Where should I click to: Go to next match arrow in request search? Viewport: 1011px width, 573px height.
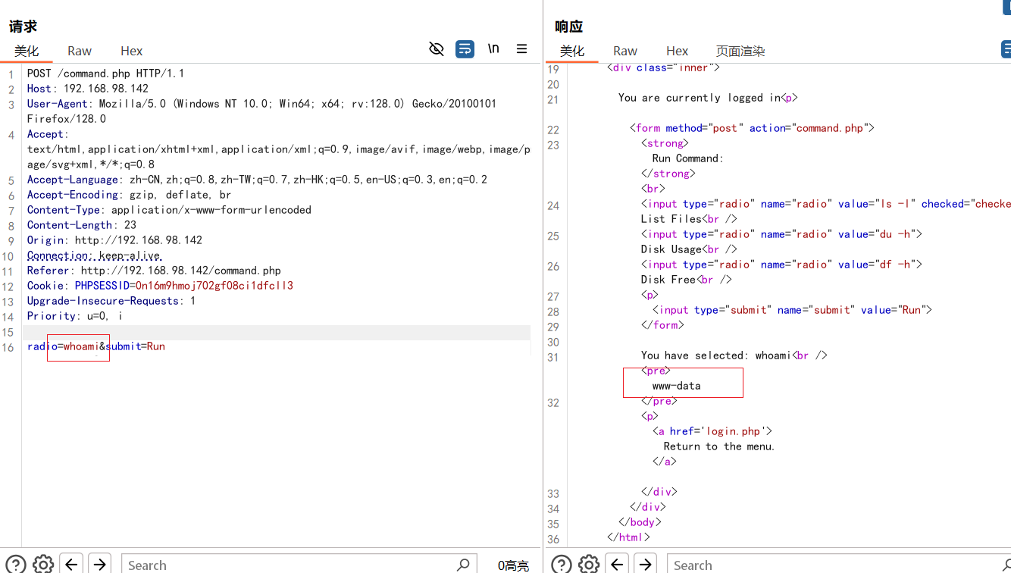point(99,564)
